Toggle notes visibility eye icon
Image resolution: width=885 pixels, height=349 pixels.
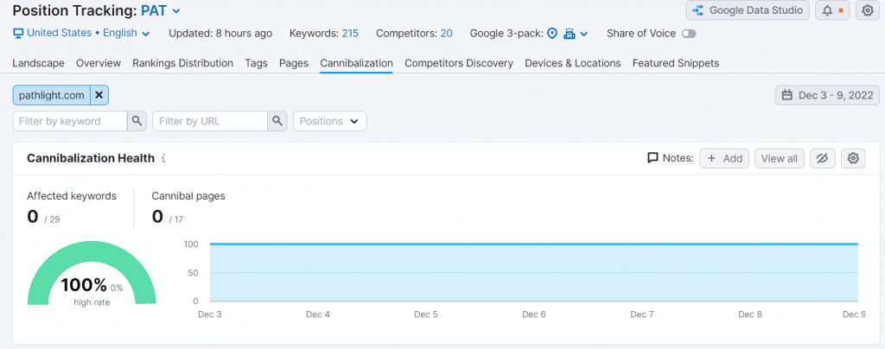[823, 158]
